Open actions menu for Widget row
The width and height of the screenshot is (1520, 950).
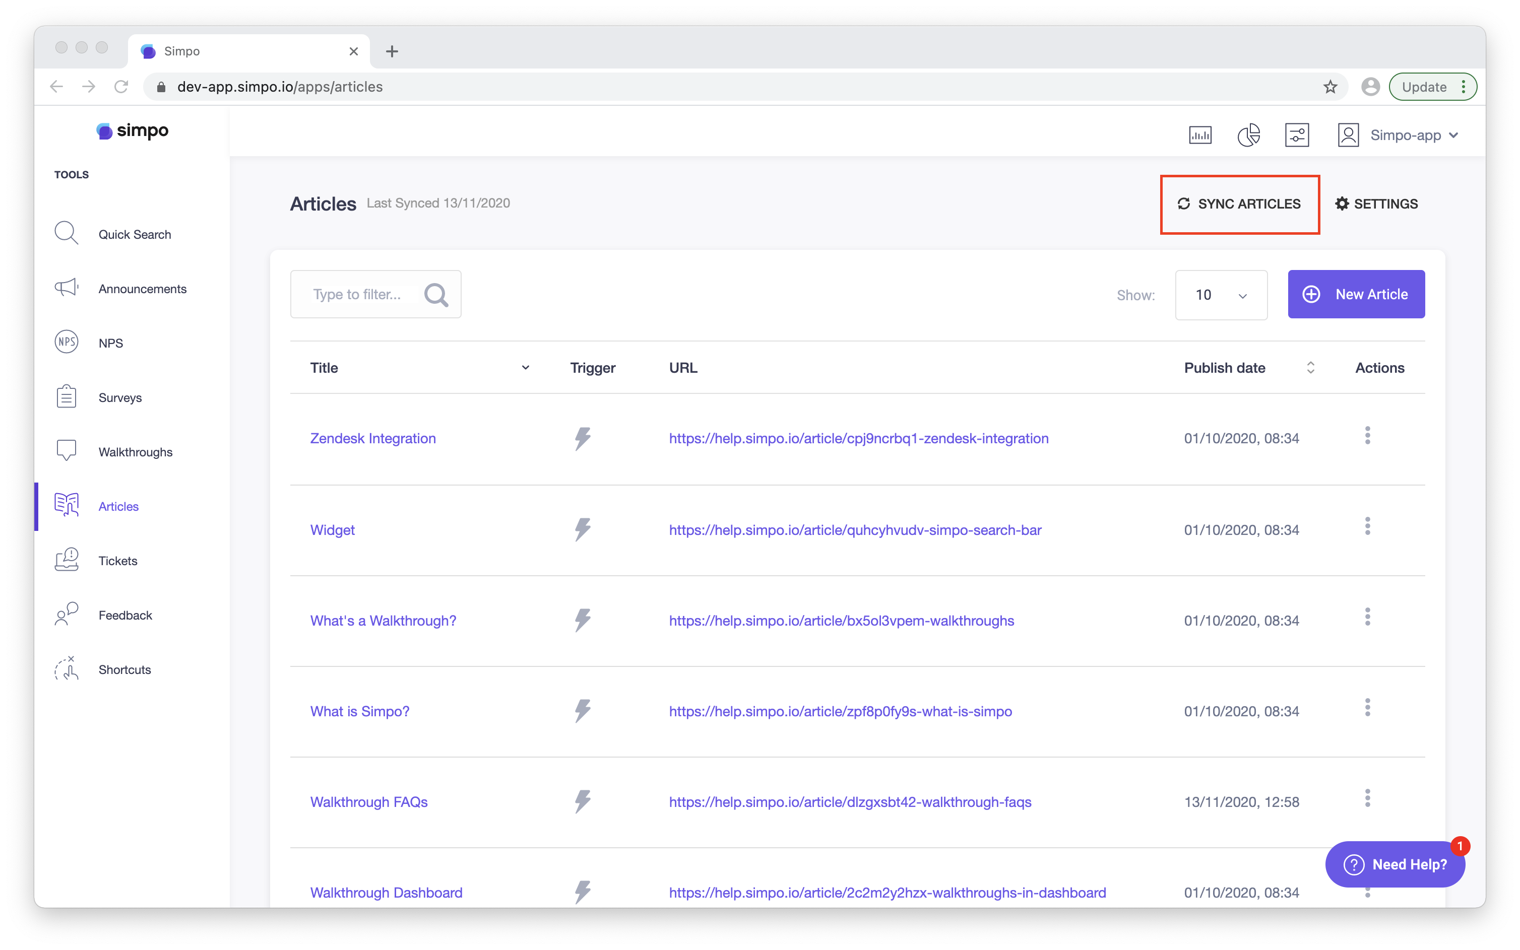point(1367,526)
